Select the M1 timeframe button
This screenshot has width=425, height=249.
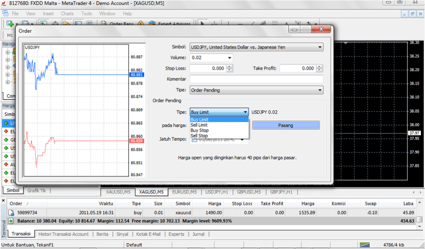click(x=10, y=35)
